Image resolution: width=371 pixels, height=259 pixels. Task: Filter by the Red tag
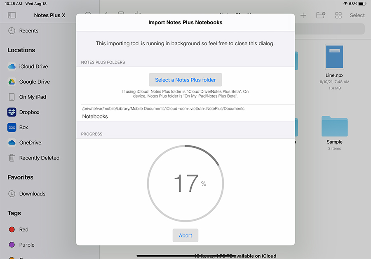19,229
